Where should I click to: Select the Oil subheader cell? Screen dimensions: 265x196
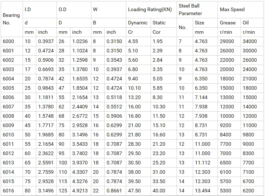252,23
